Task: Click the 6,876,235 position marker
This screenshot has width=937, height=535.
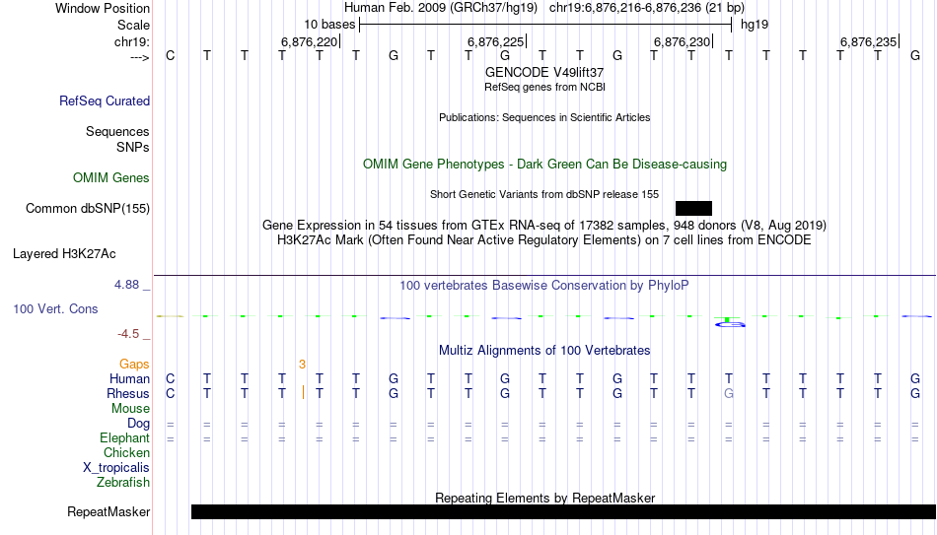Action: tap(869, 41)
